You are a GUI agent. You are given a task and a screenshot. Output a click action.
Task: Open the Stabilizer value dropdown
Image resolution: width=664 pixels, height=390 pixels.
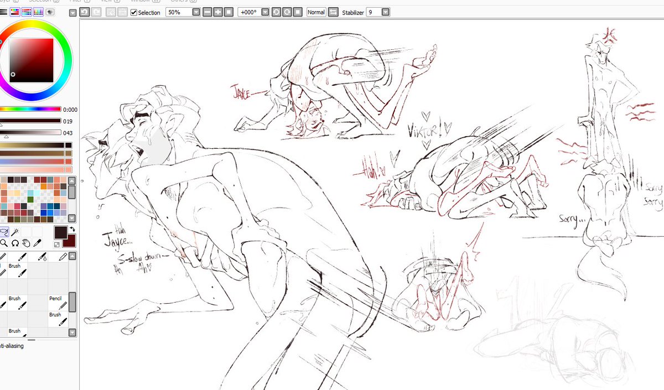pyautogui.click(x=385, y=12)
